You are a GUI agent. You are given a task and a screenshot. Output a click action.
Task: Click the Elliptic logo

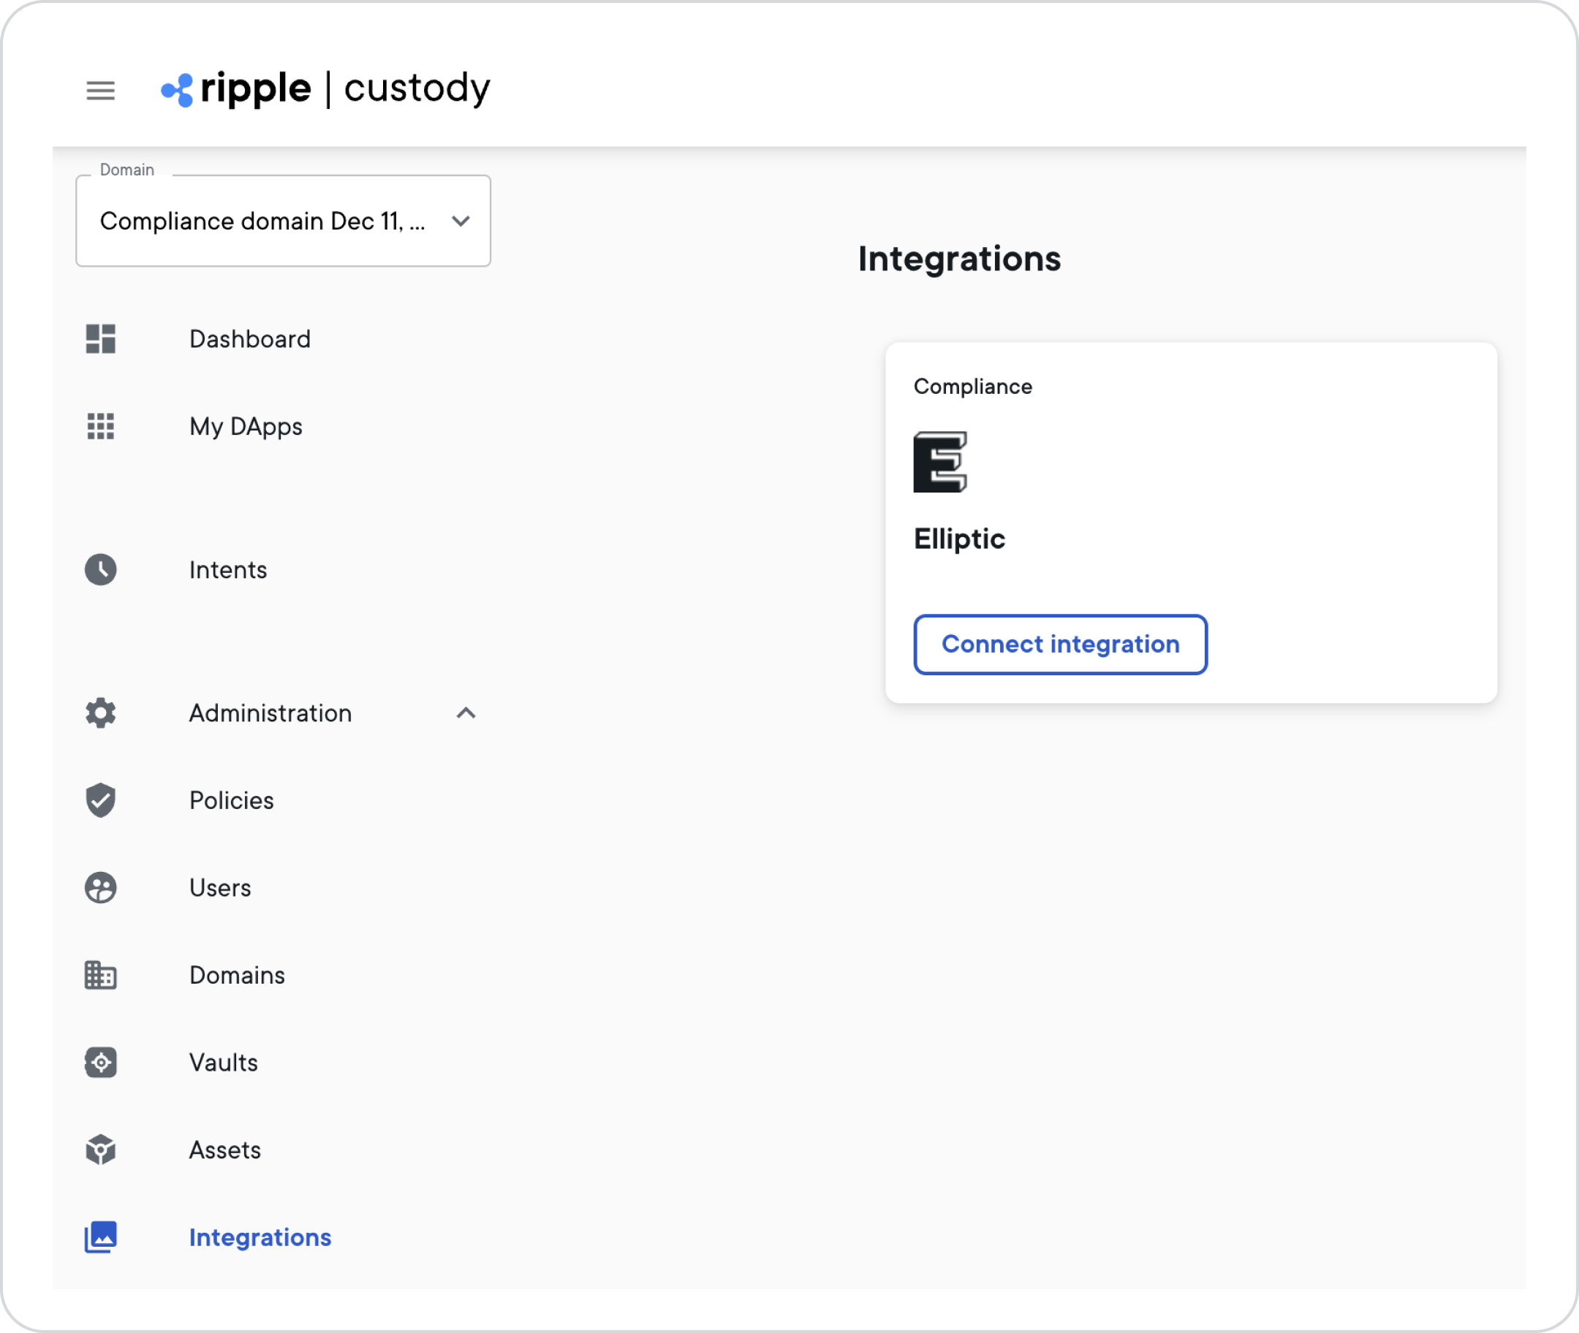point(940,462)
